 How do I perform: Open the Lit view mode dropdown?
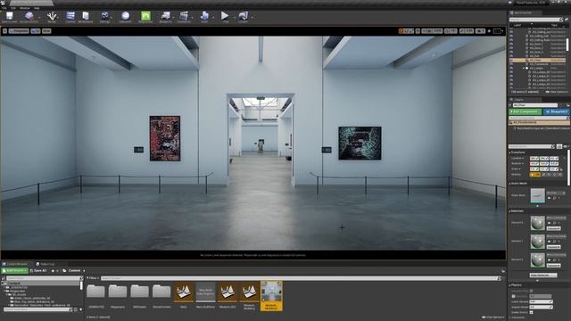36,31
